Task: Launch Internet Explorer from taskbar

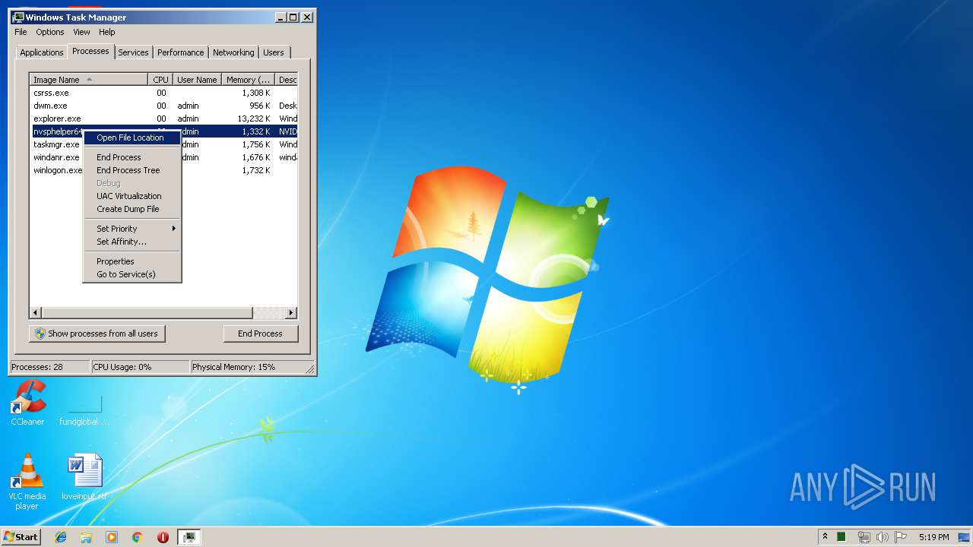Action: tap(61, 537)
